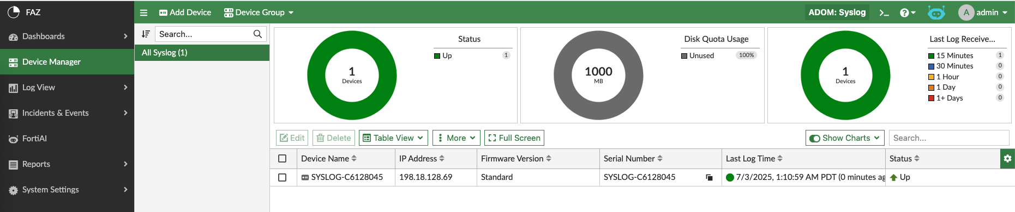1015x212 pixels.
Task: Expand Incidents & Events chevron
Action: click(125, 113)
